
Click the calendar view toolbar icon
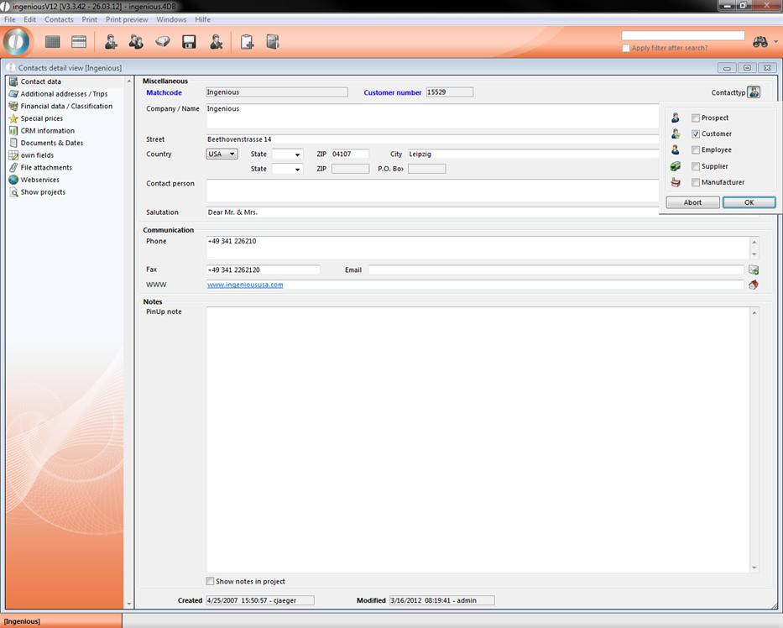point(79,42)
